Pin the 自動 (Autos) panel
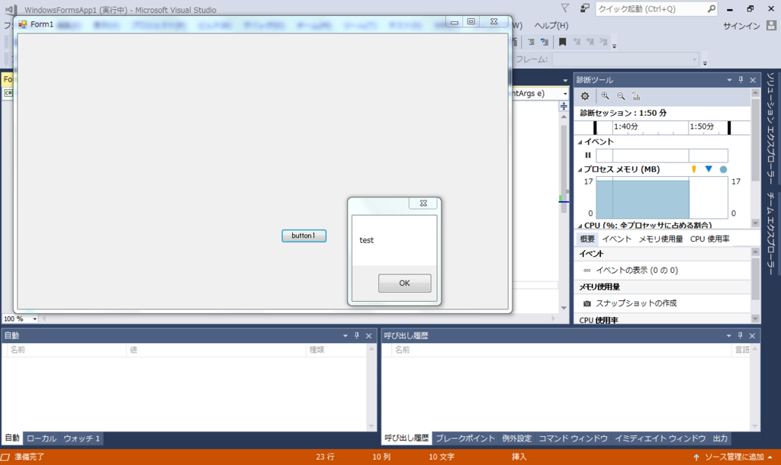The image size is (781, 465). 357,335
